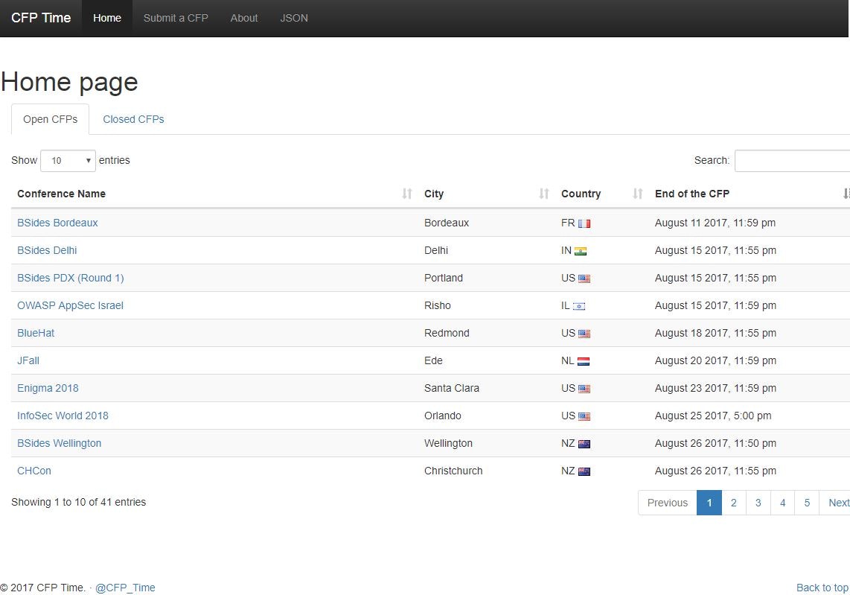Click the Home page heading
Image resolution: width=850 pixels, height=595 pixels.
click(x=69, y=83)
